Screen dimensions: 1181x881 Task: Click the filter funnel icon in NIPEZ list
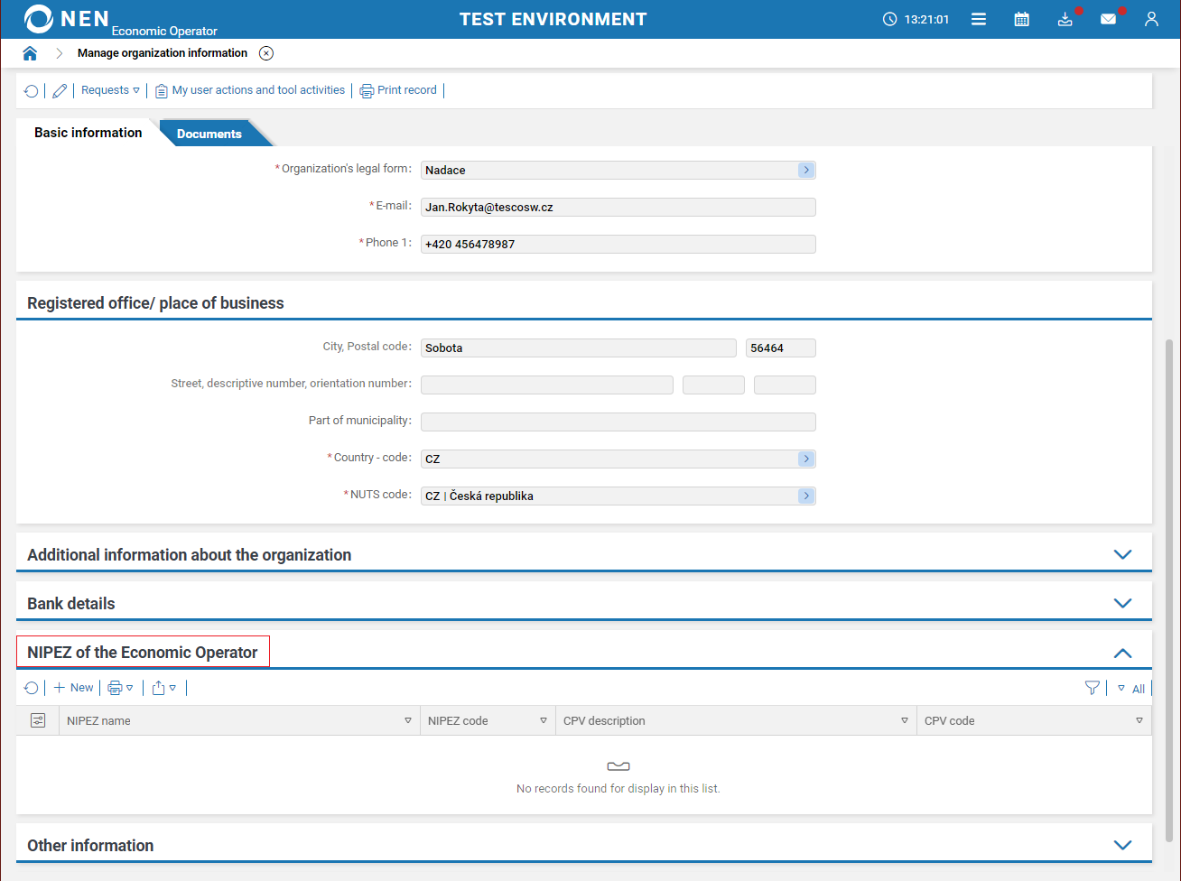[1092, 688]
